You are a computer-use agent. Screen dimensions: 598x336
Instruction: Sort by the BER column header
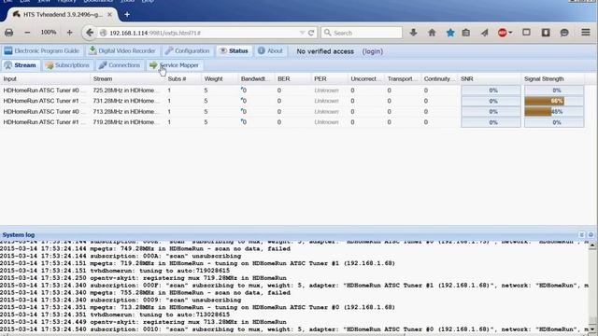pos(292,78)
